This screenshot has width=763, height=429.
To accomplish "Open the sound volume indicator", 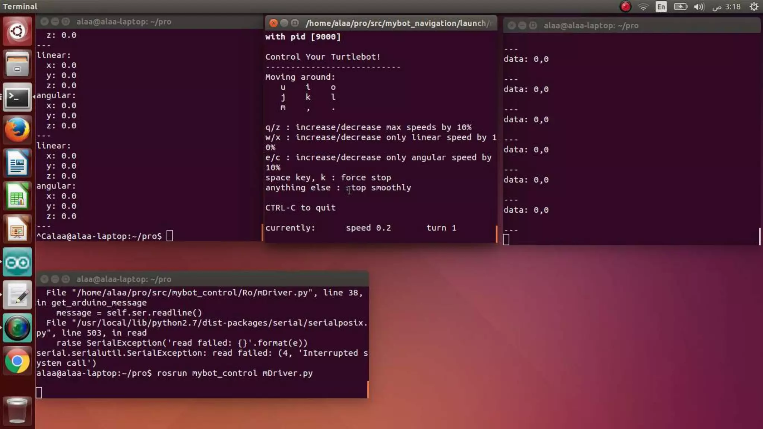I will click(699, 7).
